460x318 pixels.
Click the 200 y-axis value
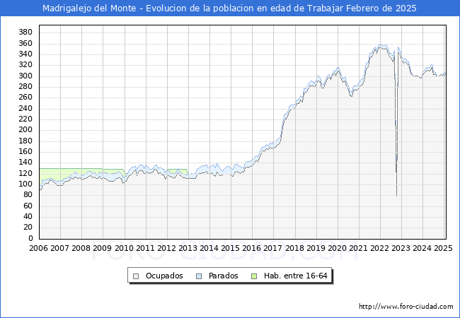[x=25, y=130]
